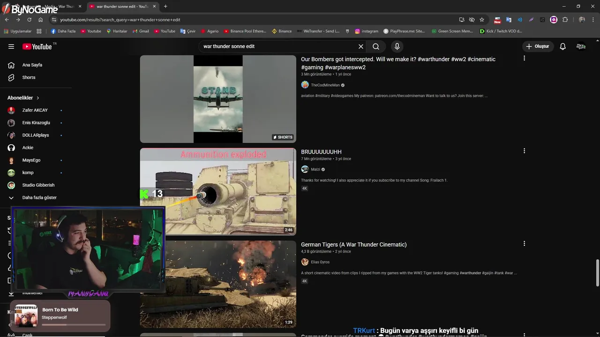Click the page vertical scrollbar thumb
The height and width of the screenshot is (337, 600).
click(x=597, y=273)
